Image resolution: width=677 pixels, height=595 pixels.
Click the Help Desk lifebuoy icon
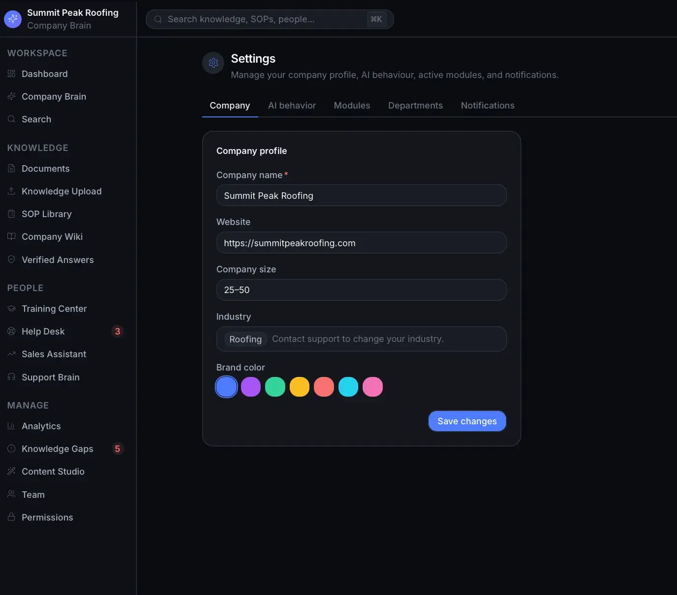(11, 331)
